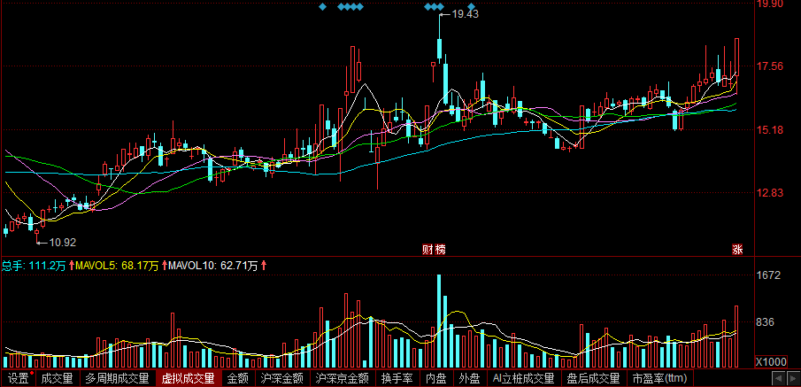Open the 沪深京金额 tab
Image resolution: width=801 pixels, height=387 pixels.
(343, 379)
